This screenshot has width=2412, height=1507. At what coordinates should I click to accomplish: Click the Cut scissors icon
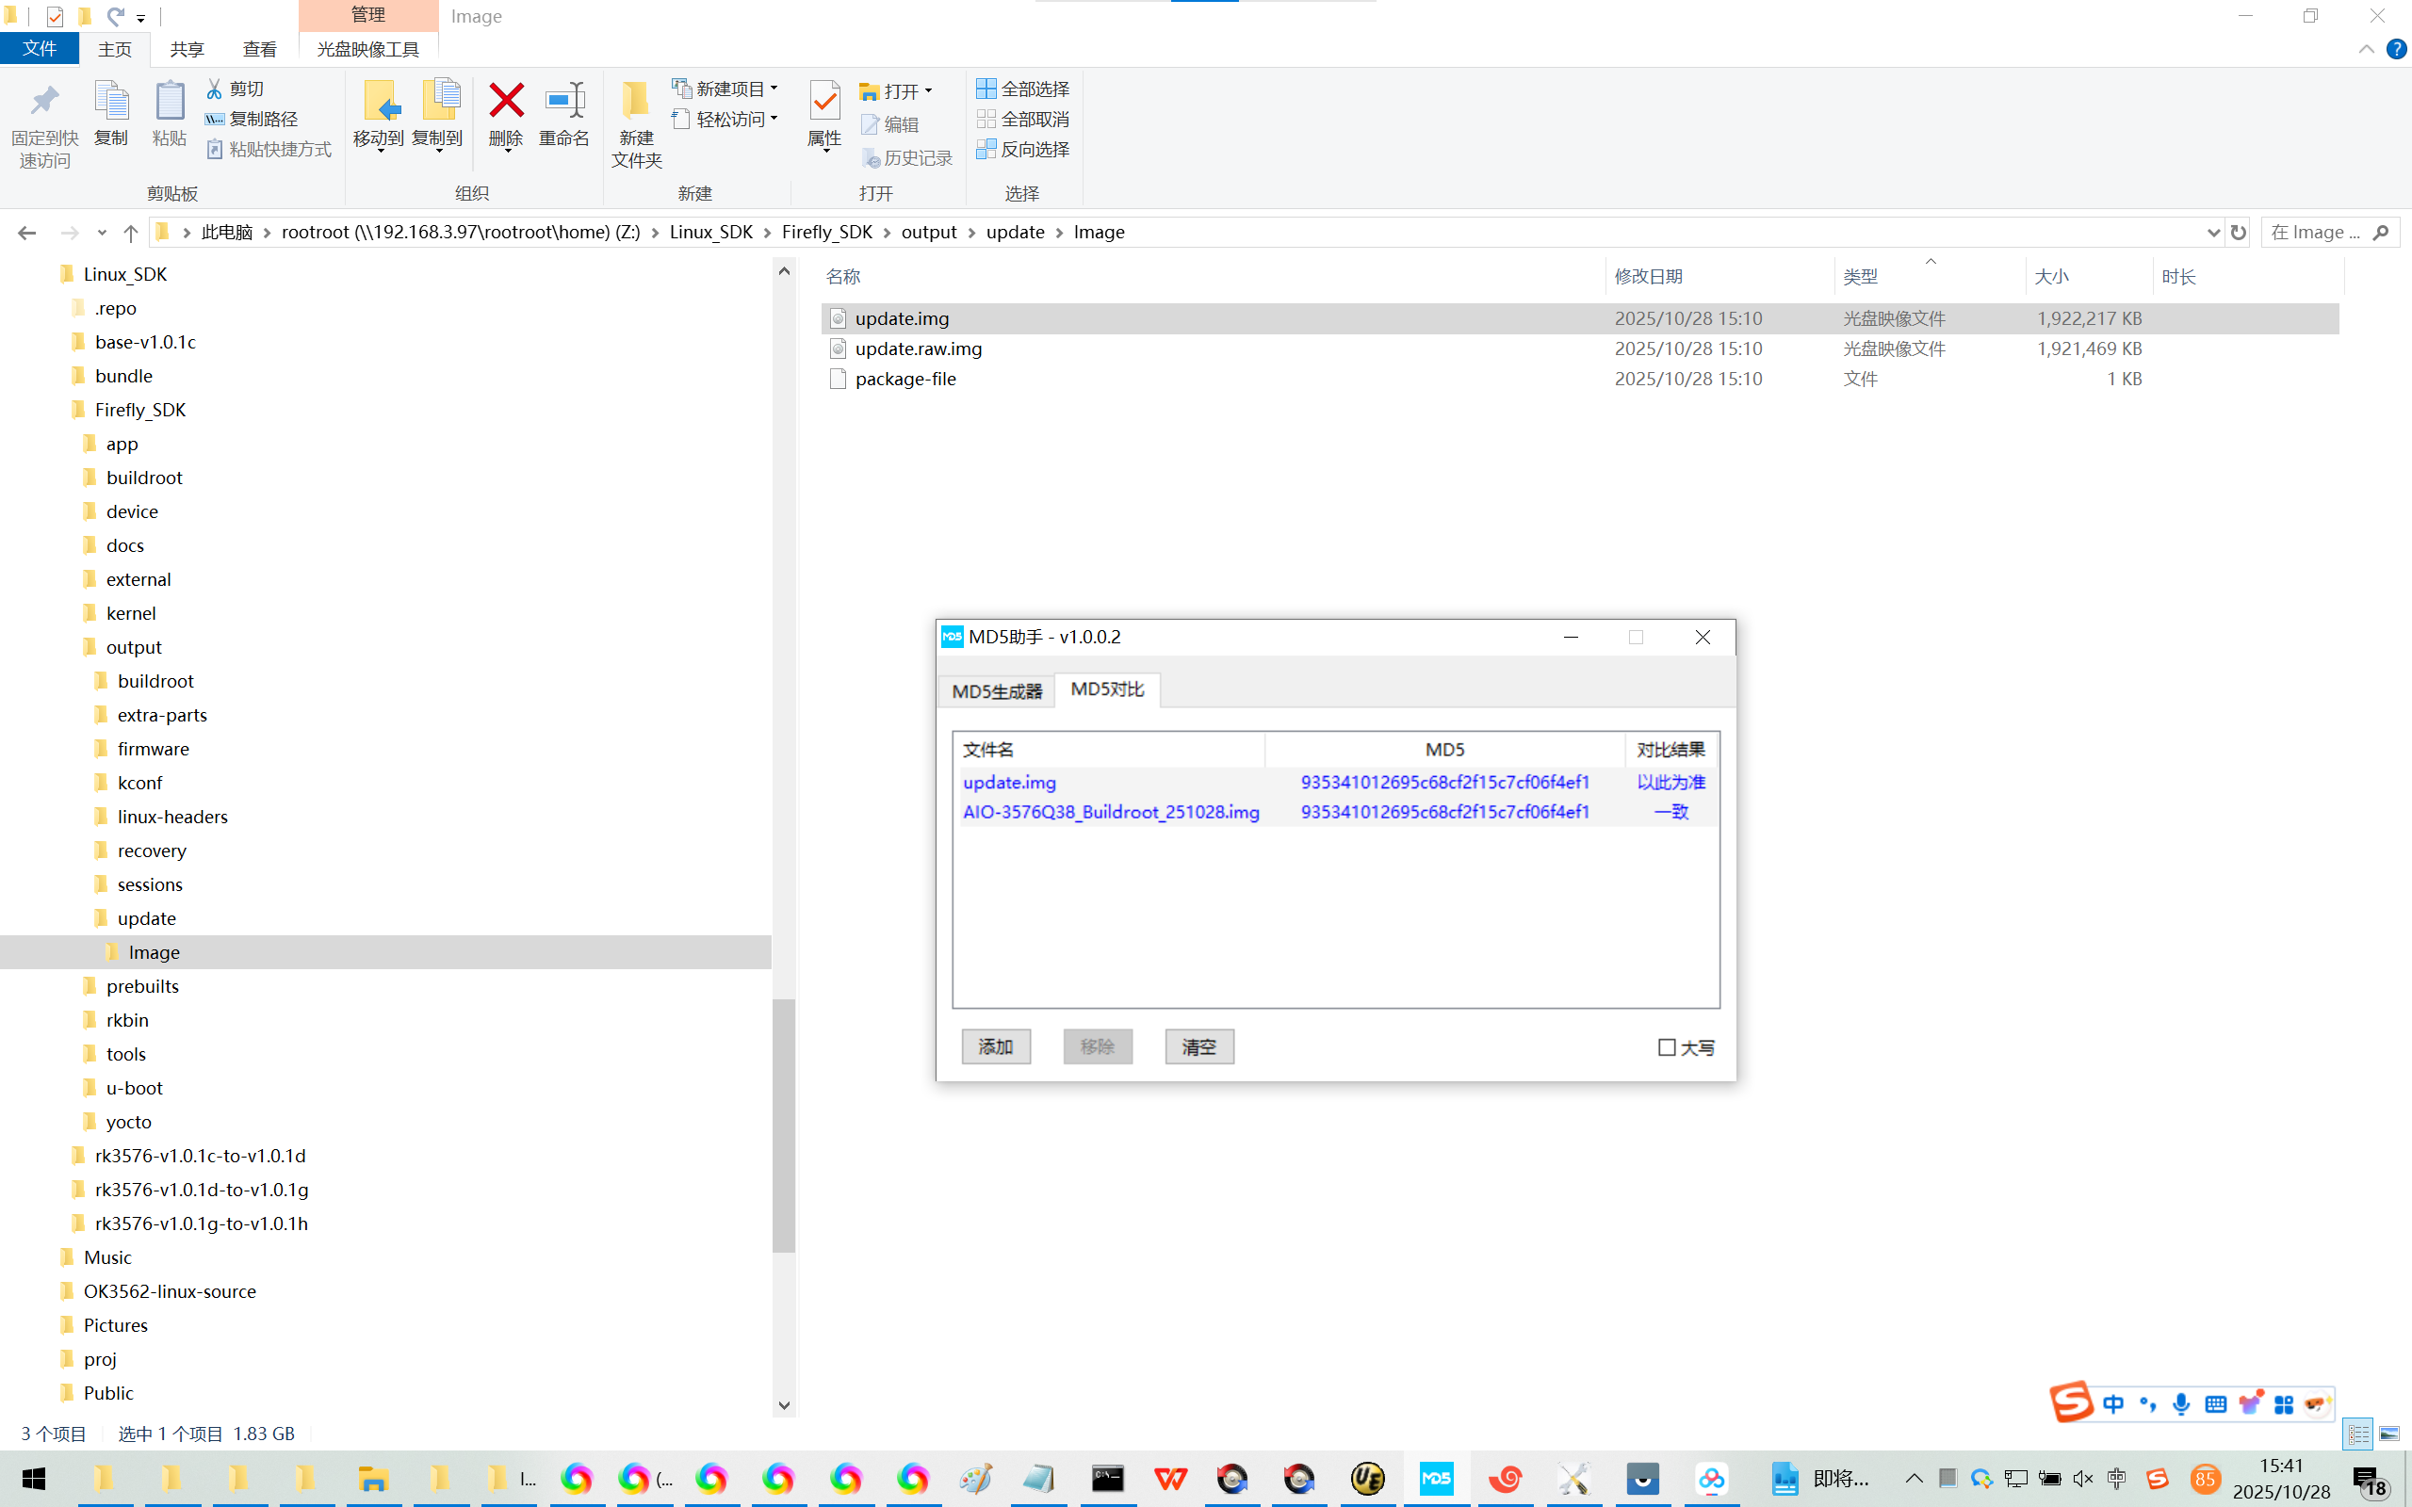214,89
